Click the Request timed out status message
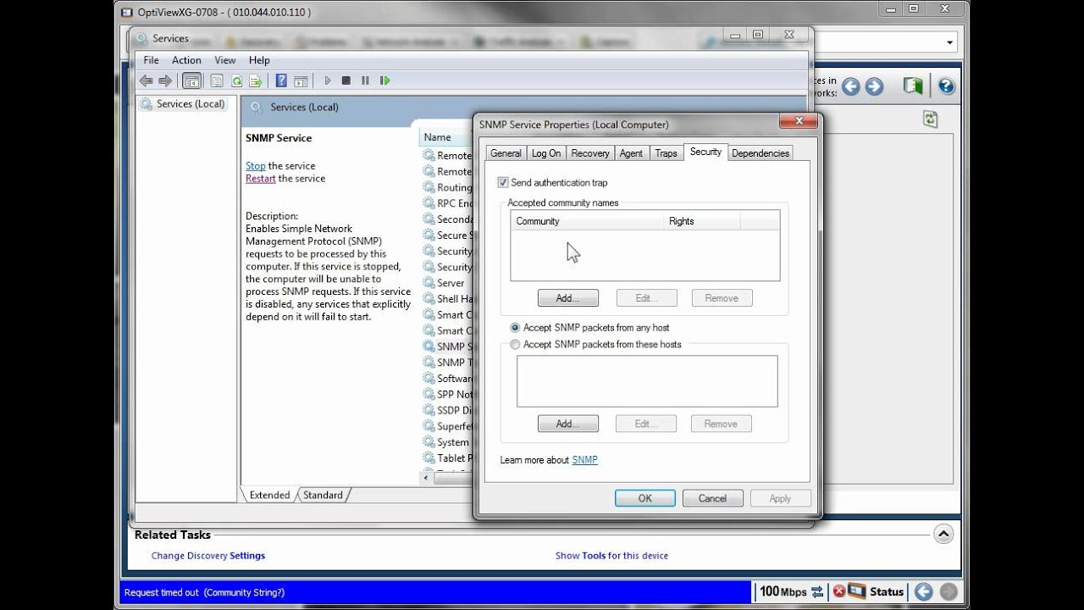1084x610 pixels. click(x=204, y=592)
